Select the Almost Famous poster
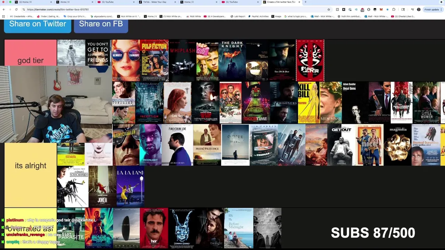 point(126,60)
